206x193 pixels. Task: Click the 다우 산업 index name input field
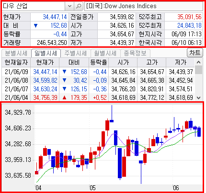pos(34,6)
